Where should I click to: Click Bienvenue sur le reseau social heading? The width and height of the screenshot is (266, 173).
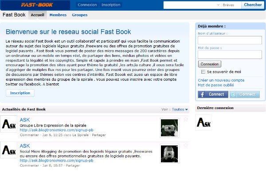pyautogui.click(x=68, y=32)
